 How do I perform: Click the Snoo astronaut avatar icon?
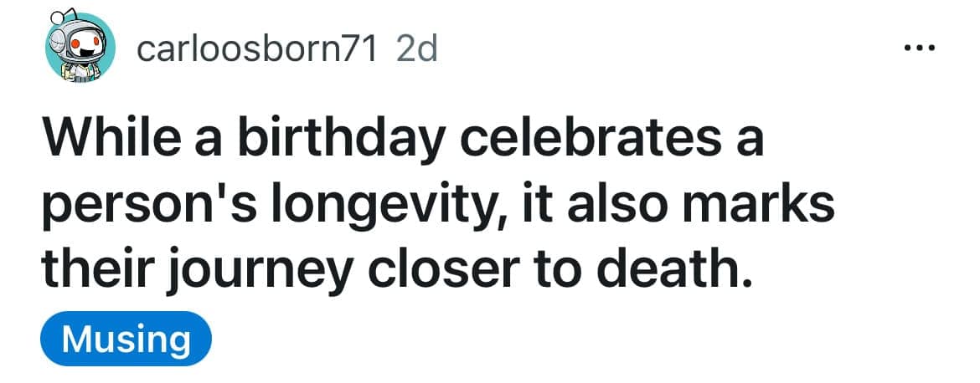pos(76,50)
